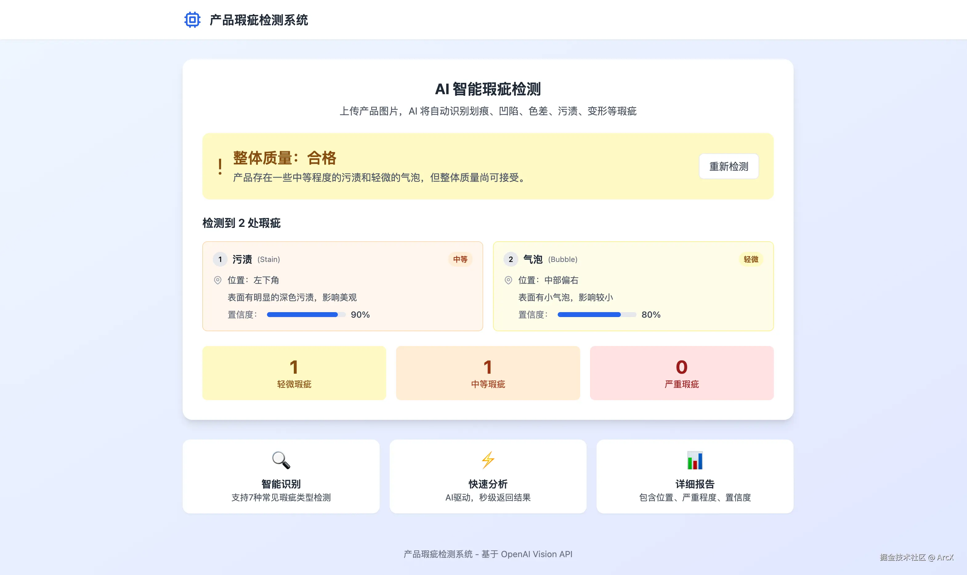This screenshot has height=575, width=967.
Task: Click the 产品瑕疵检测系统 header title
Action: click(258, 20)
